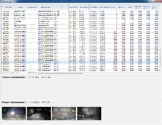Select the first row in the table

[x=80, y=11]
